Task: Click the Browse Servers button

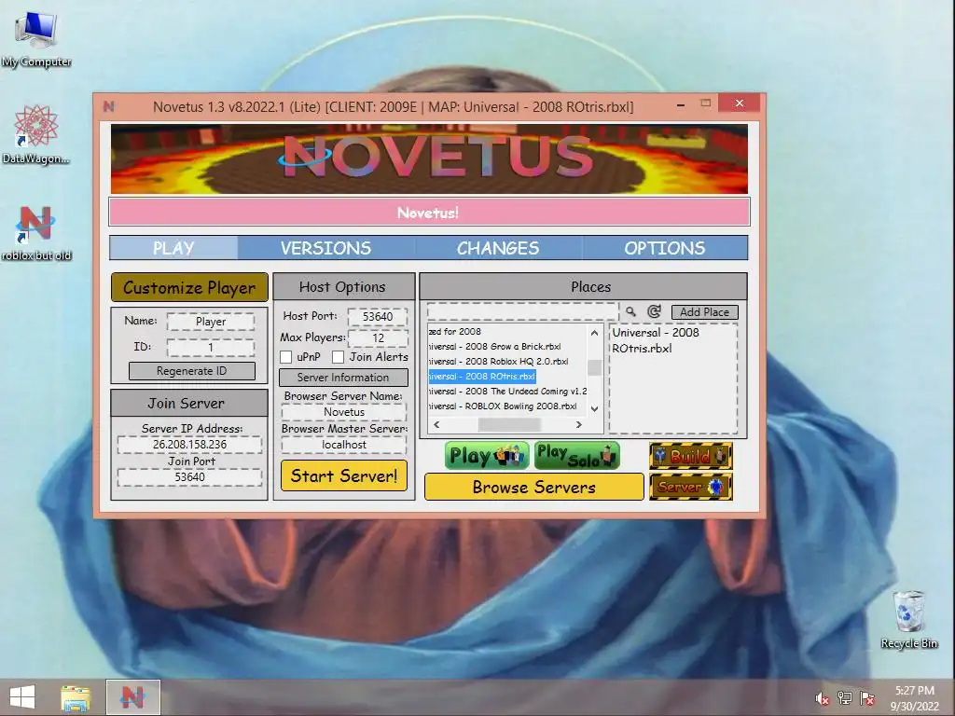Action: point(534,487)
